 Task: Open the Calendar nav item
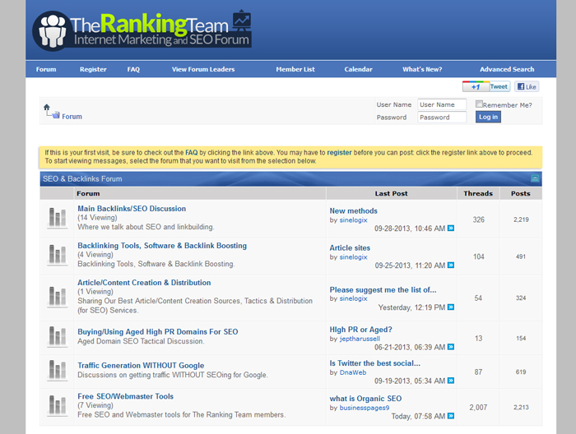point(358,69)
